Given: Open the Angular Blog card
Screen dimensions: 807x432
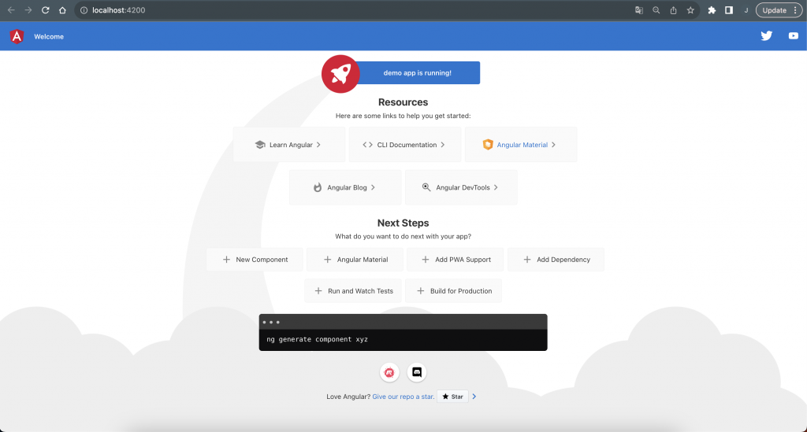Looking at the screenshot, I should (345, 187).
